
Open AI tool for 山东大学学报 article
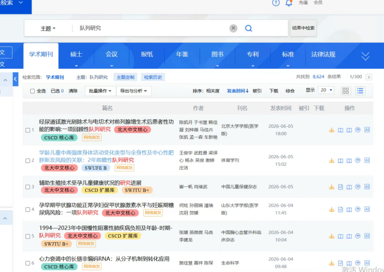pyautogui.click(x=367, y=209)
